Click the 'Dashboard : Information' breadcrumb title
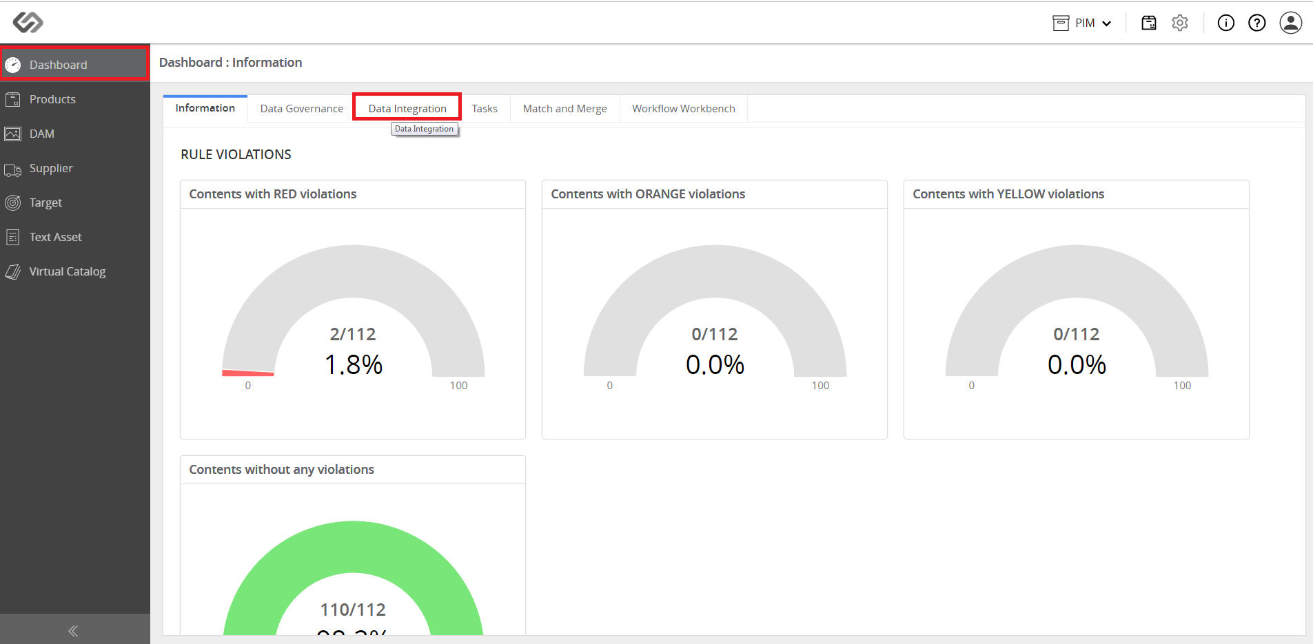 pyautogui.click(x=230, y=63)
